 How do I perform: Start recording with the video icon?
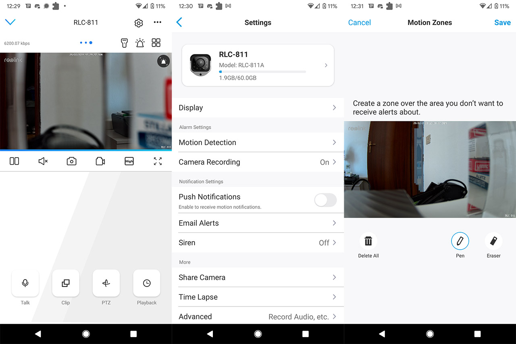coord(100,161)
